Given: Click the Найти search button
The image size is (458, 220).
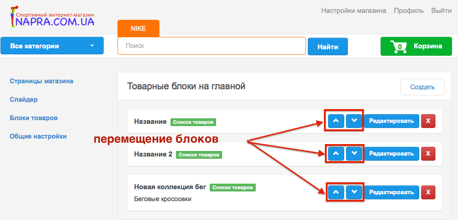Looking at the screenshot, I should tap(328, 46).
